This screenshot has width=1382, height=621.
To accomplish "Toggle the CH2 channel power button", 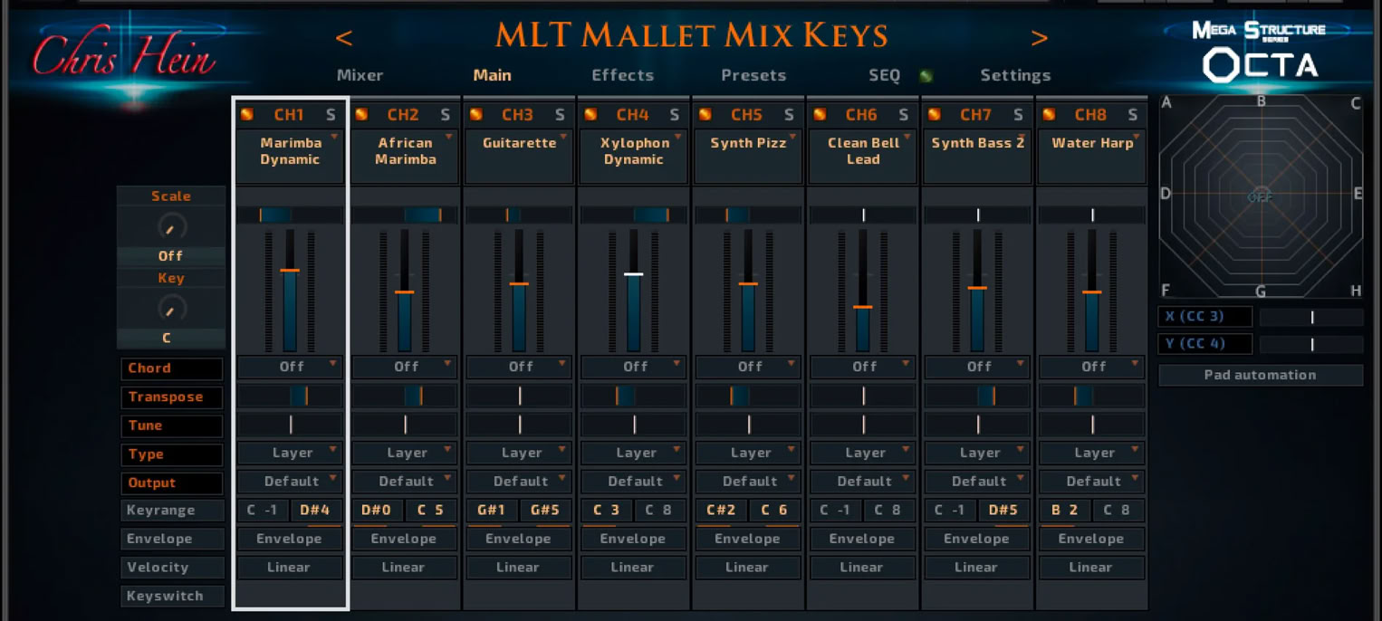I will 361,115.
